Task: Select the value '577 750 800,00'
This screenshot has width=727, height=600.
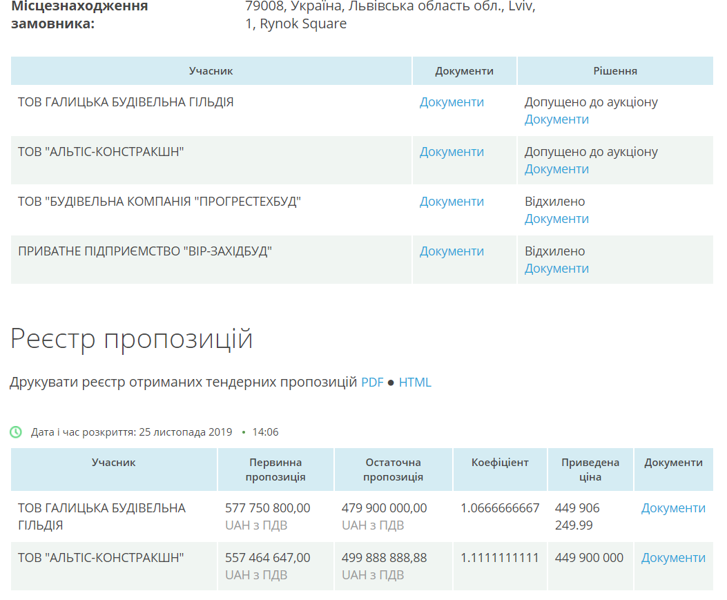Action: tap(267, 508)
